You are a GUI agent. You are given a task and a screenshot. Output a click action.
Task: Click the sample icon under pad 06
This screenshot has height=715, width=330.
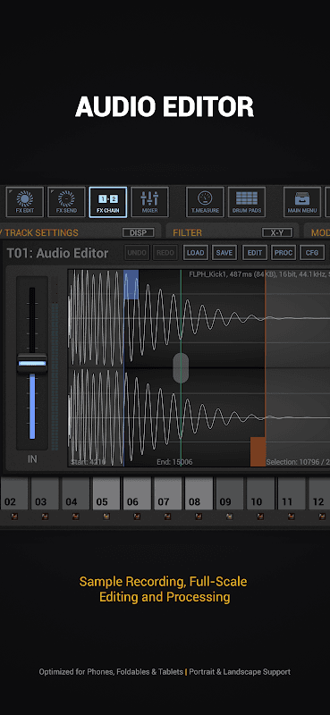click(x=137, y=517)
